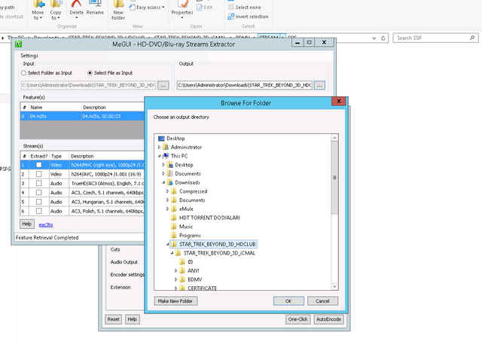
Task: Expand the Compressed folder
Action: [x=168, y=191]
